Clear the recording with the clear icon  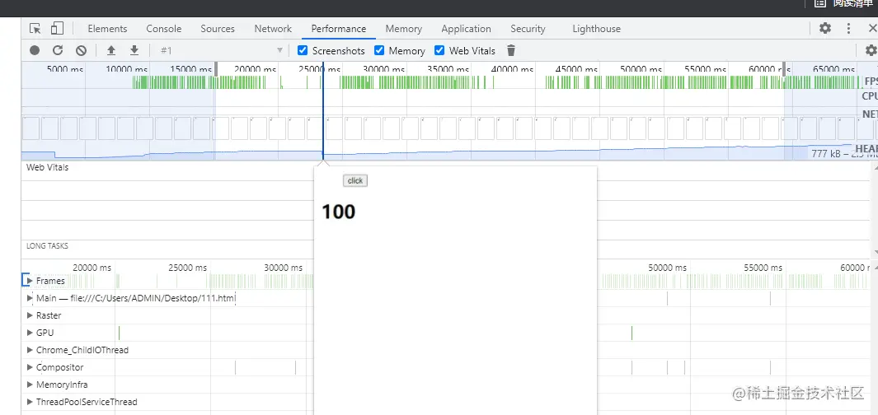point(81,50)
